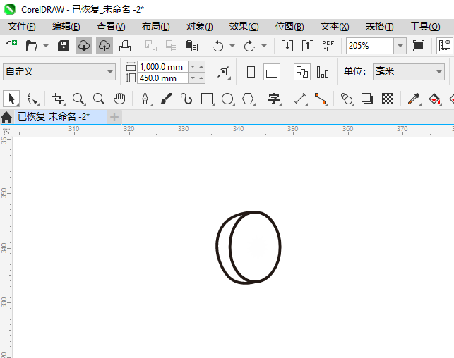The height and width of the screenshot is (358, 454).
Task: Open the 查看(V) menu
Action: click(111, 27)
